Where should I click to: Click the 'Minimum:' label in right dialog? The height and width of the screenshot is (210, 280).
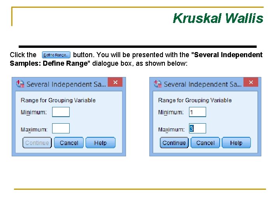tap(171, 112)
